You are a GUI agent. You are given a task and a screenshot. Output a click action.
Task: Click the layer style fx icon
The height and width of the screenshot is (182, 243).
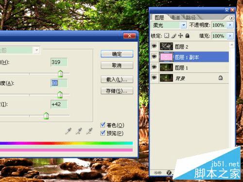pyautogui.click(x=169, y=173)
